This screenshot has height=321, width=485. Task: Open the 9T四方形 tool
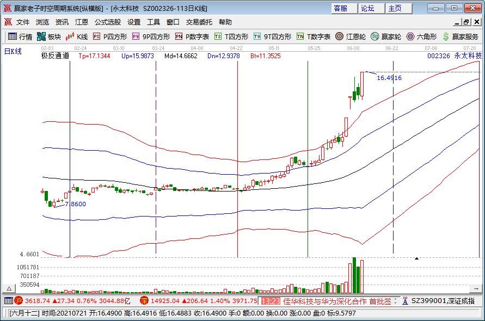click(x=267, y=37)
